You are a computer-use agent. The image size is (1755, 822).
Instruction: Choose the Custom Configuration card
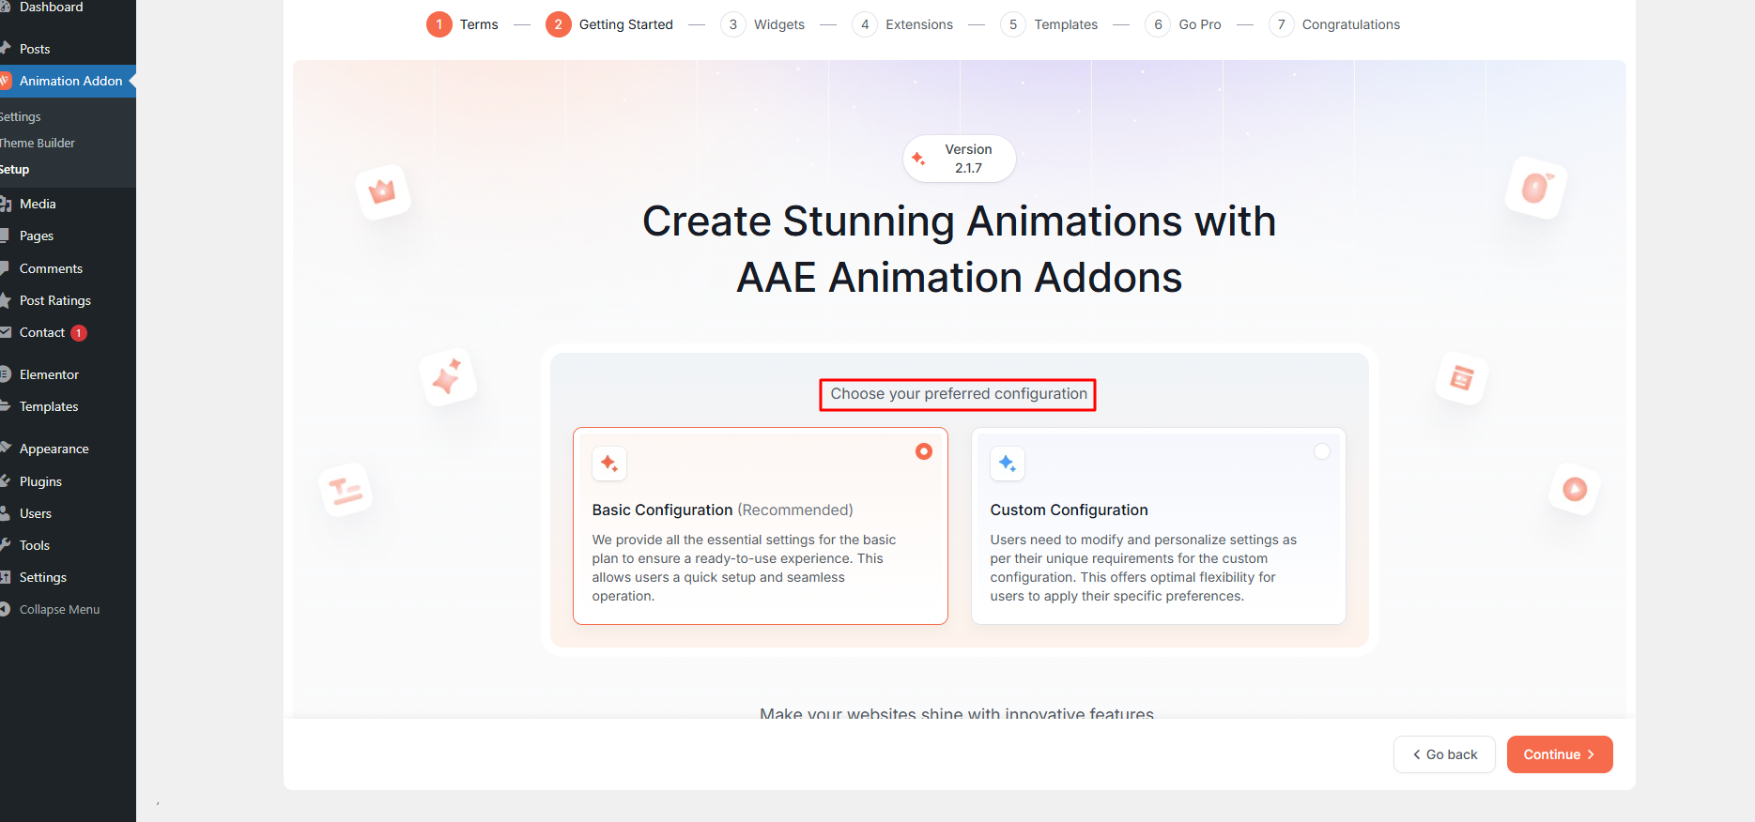[1159, 526]
